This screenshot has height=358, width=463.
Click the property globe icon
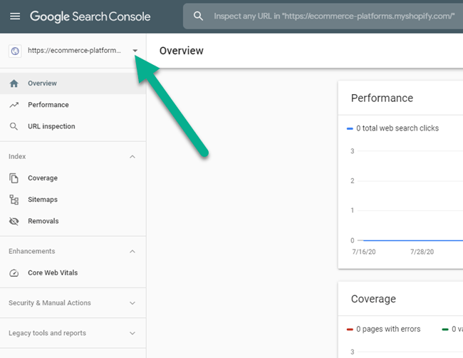[x=15, y=51]
